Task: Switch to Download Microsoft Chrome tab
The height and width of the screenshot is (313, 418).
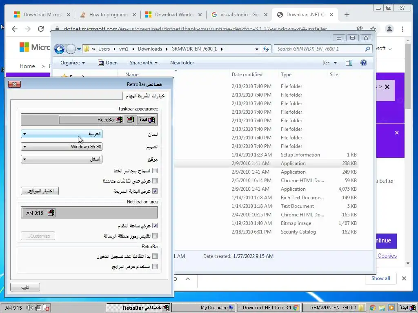Action: coord(42,15)
